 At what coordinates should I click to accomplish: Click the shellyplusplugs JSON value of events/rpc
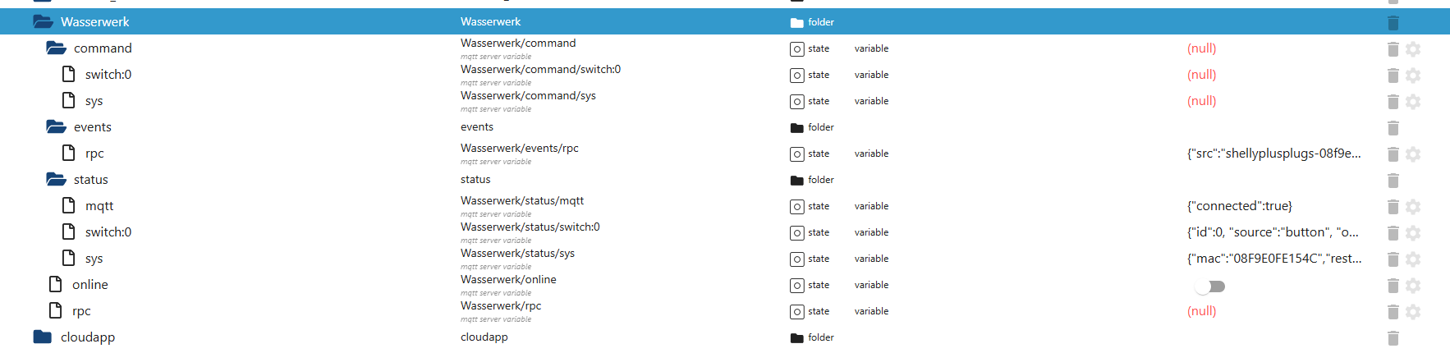coord(1273,154)
